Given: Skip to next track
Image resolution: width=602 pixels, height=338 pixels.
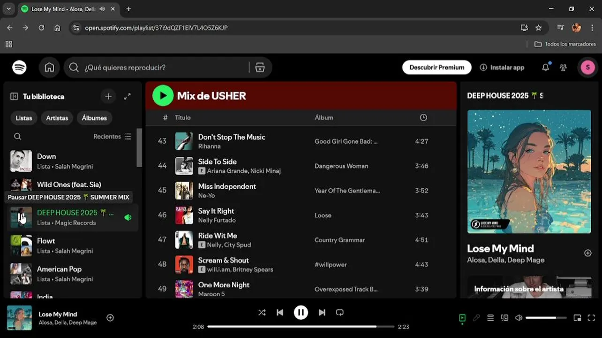Looking at the screenshot, I should click(x=322, y=313).
